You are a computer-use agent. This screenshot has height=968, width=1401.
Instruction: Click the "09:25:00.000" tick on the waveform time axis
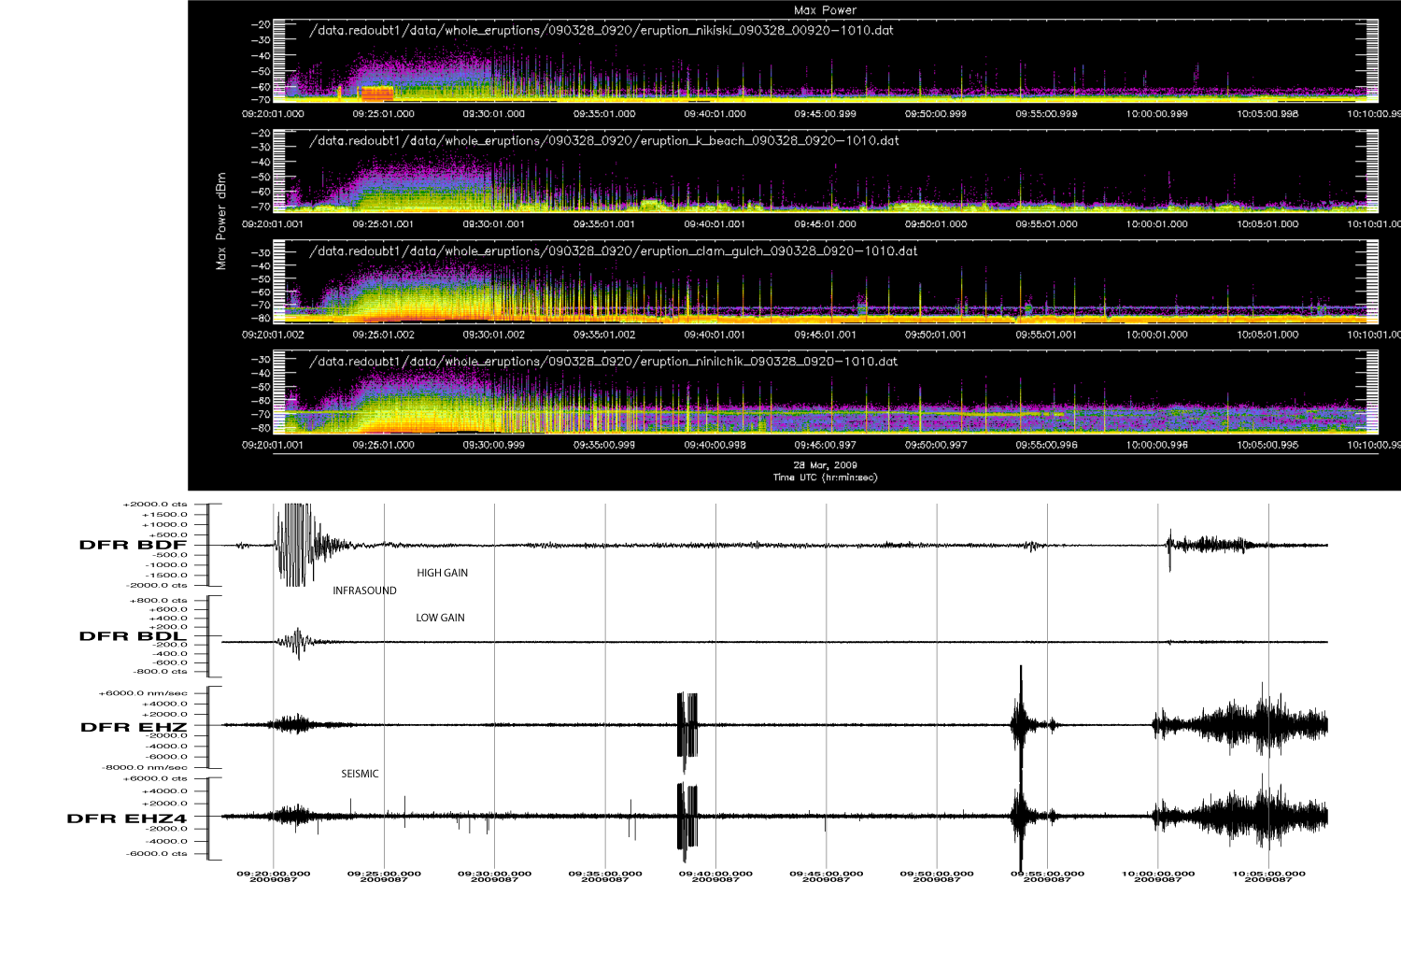point(384,874)
